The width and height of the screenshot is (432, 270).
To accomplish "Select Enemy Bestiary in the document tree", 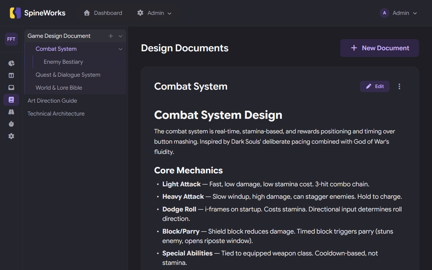I will pos(63,62).
